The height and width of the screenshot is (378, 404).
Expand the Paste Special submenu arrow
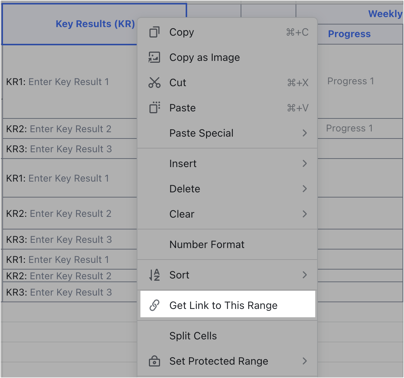click(304, 133)
